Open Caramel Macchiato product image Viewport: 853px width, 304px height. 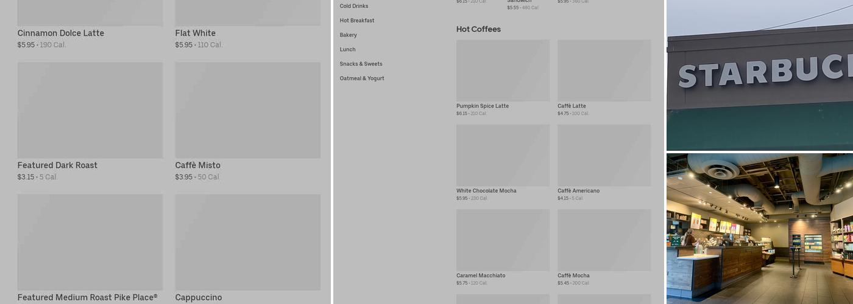click(503, 240)
